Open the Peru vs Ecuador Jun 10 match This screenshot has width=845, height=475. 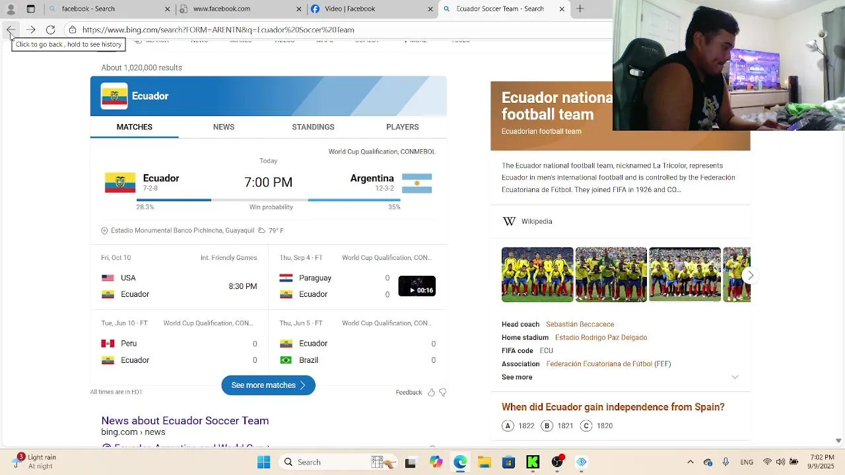click(x=179, y=344)
